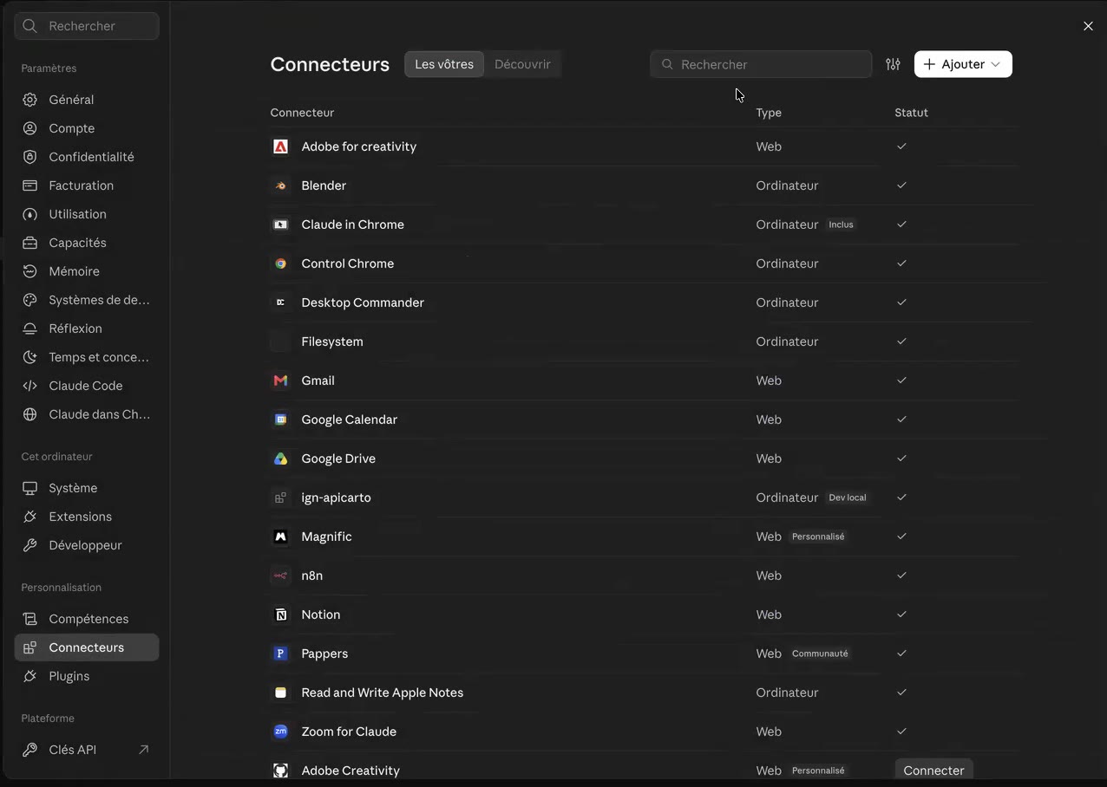The image size is (1107, 787).
Task: Click the Blender connector icon
Action: tap(280, 185)
